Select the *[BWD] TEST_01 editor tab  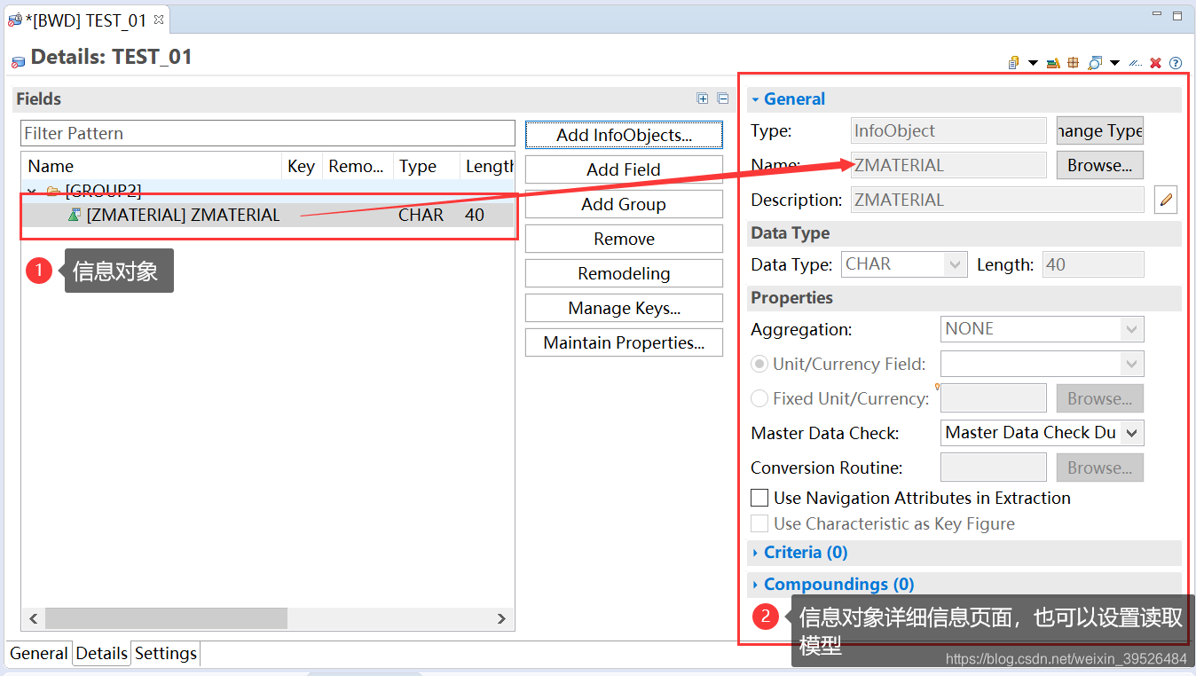click(x=85, y=20)
